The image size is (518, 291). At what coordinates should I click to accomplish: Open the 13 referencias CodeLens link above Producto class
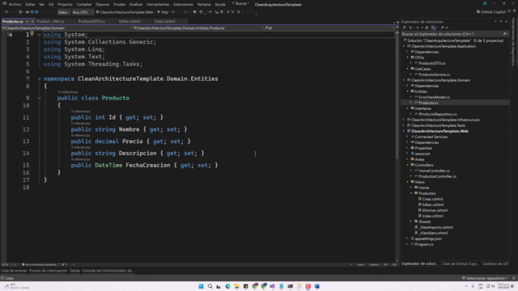coord(68,92)
